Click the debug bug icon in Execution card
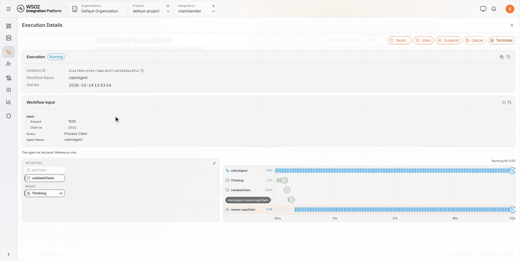The width and height of the screenshot is (520, 261). [502, 57]
